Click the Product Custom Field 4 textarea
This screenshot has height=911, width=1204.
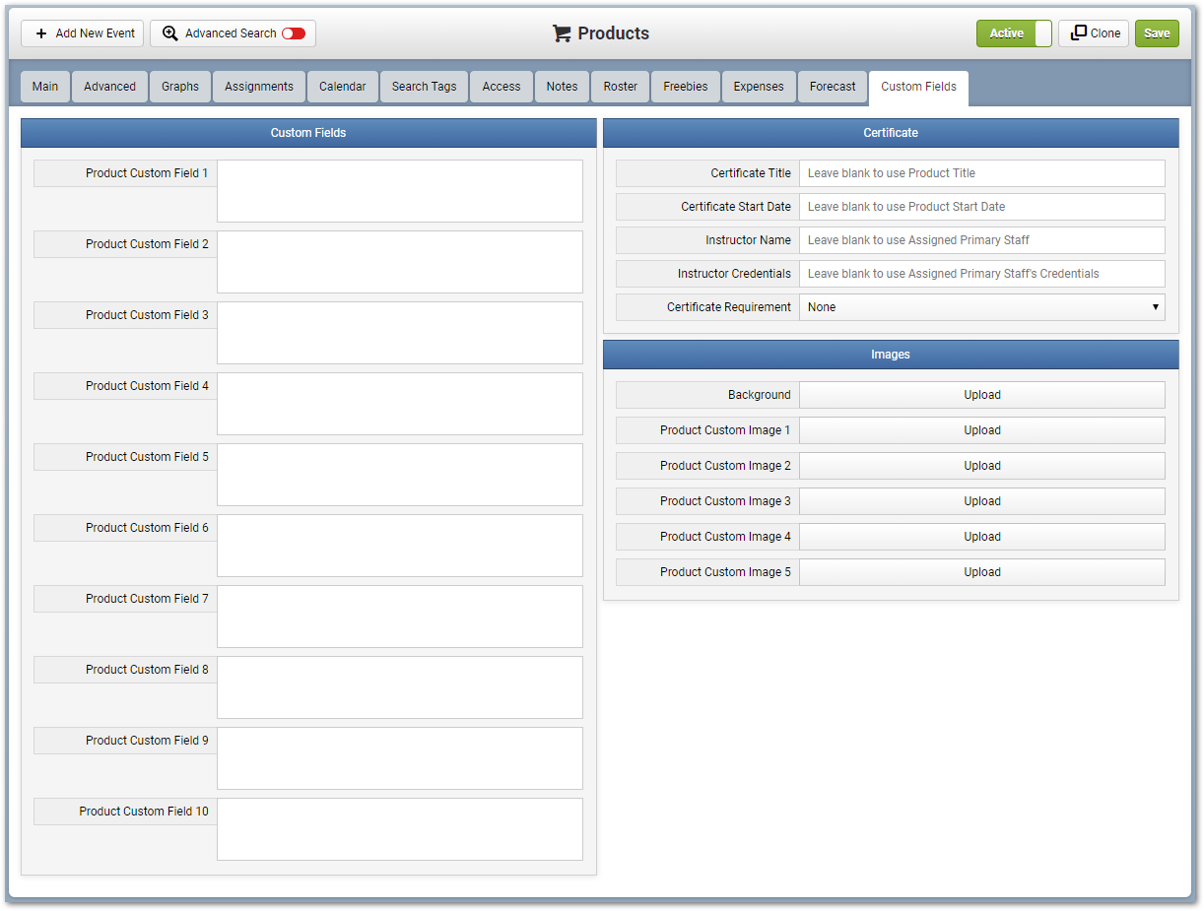[400, 404]
